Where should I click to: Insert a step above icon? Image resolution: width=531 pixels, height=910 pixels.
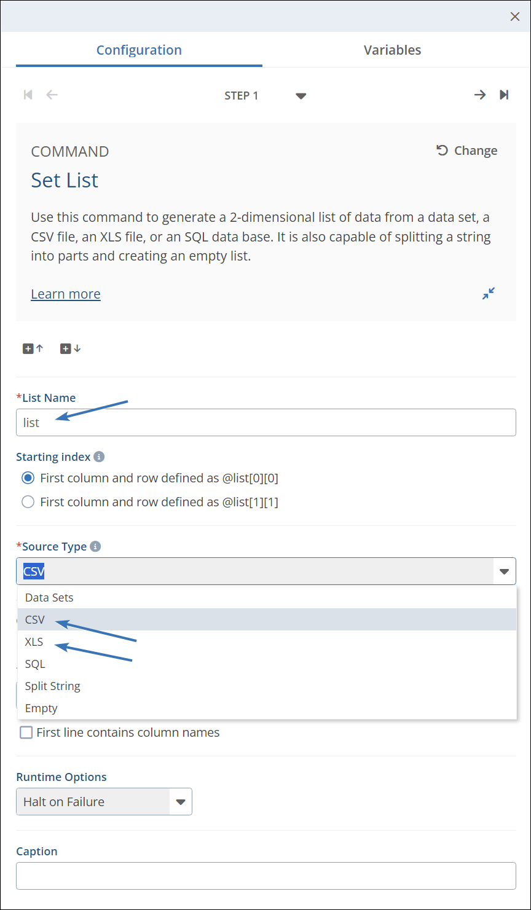[x=33, y=348]
